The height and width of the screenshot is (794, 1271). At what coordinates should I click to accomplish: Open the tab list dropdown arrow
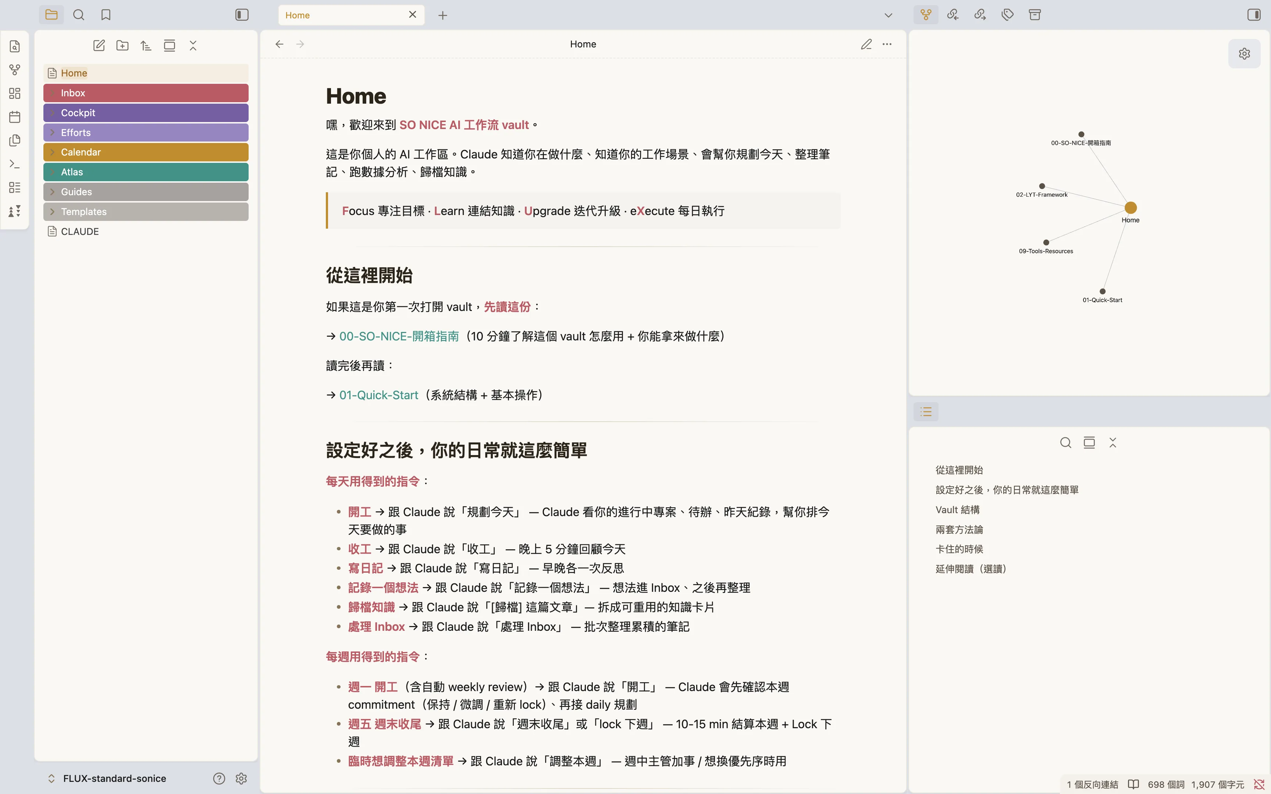click(x=889, y=15)
